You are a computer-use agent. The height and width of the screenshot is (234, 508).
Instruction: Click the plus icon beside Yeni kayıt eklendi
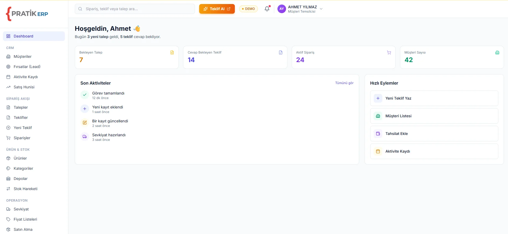tap(85, 109)
